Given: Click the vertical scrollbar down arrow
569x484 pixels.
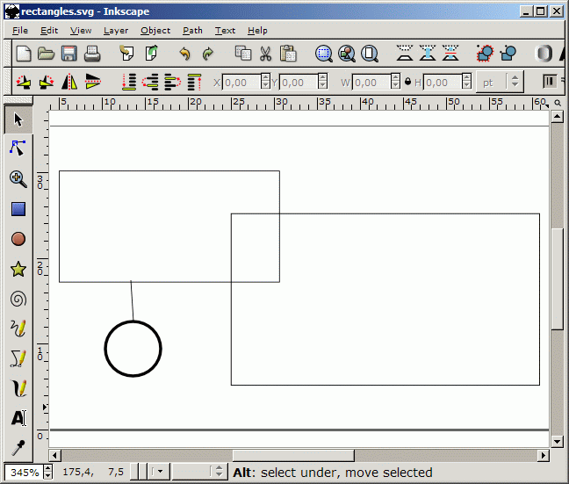Looking at the screenshot, I should [557, 441].
